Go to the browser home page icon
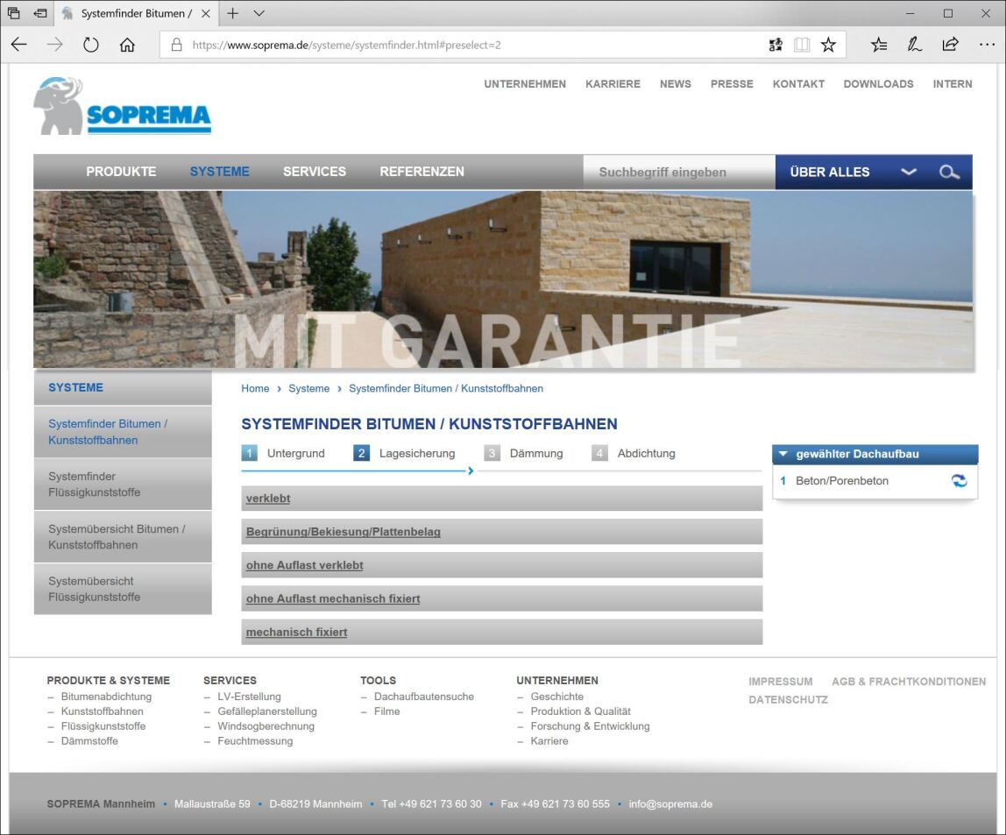 pyautogui.click(x=127, y=45)
